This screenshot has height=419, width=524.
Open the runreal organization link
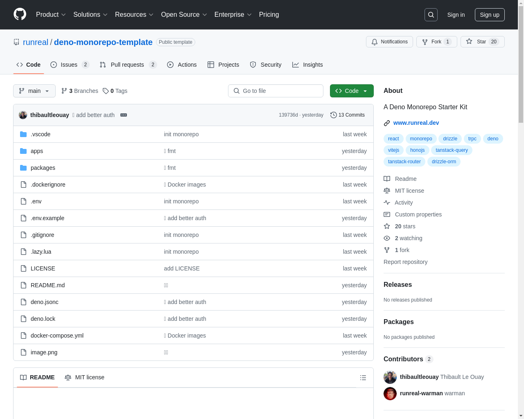pos(36,42)
